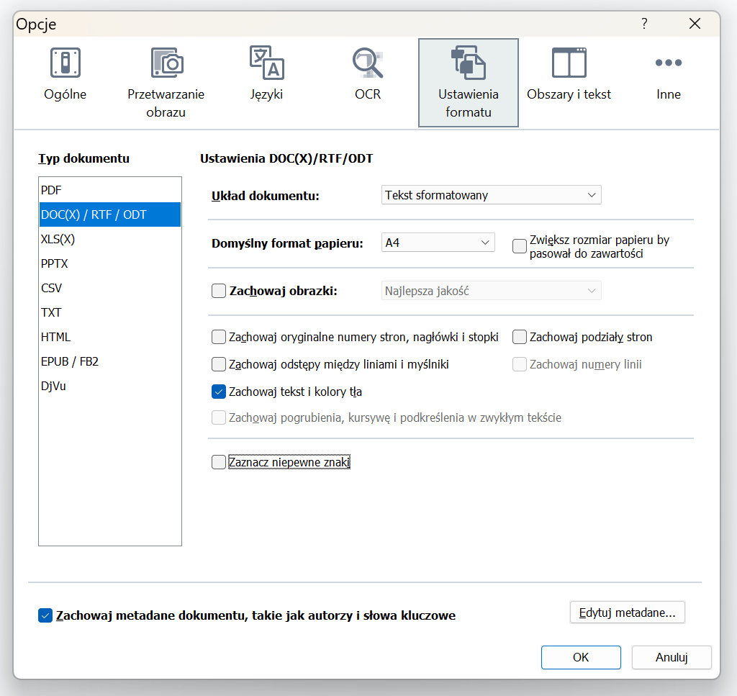The height and width of the screenshot is (696, 737).
Task: Check Zaznacz niepewne znaki option
Action: point(219,463)
